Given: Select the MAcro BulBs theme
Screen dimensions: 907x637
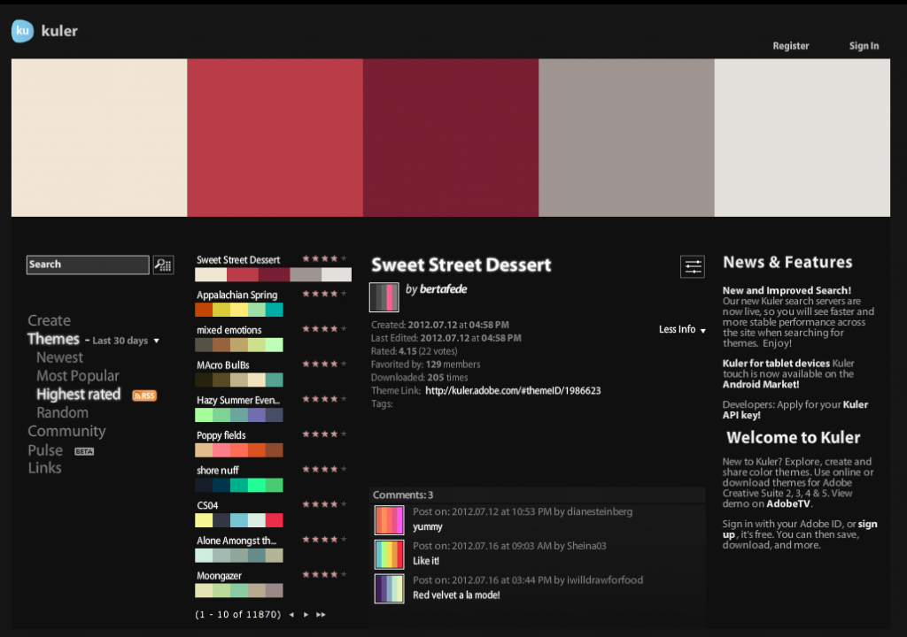Looking at the screenshot, I should [x=222, y=365].
